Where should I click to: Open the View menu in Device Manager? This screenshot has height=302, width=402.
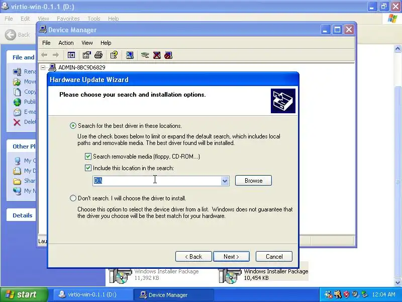(x=87, y=43)
